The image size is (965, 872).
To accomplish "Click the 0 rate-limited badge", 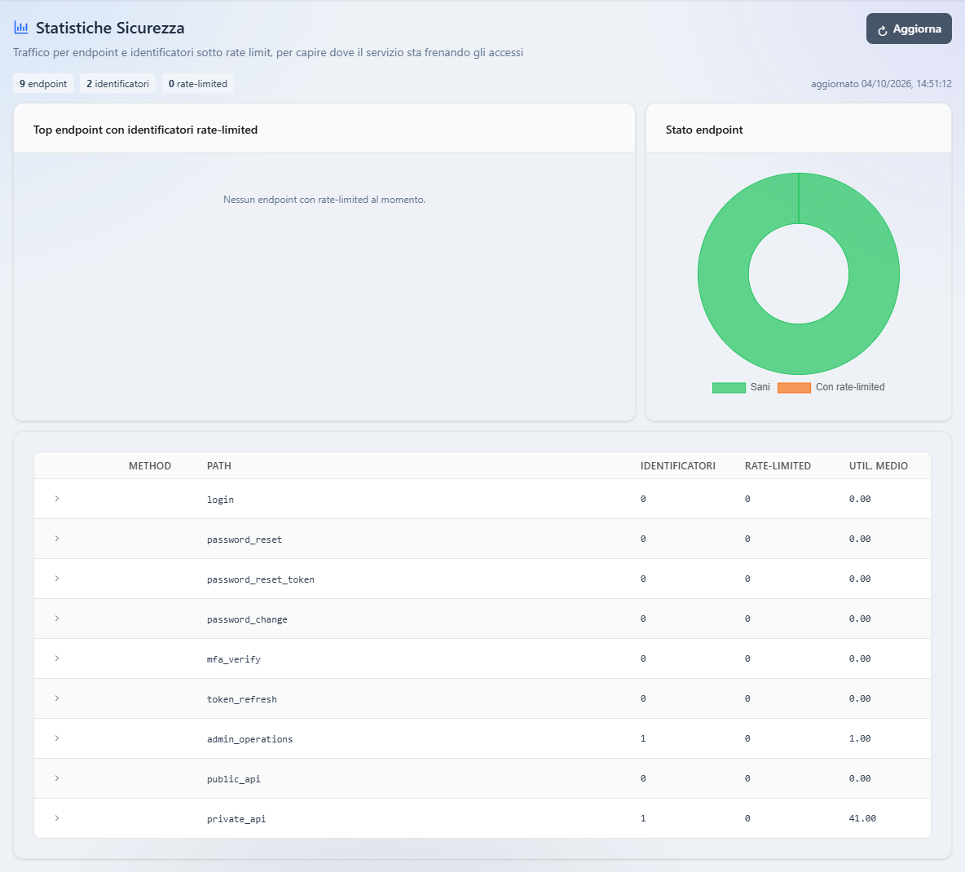I will point(197,84).
